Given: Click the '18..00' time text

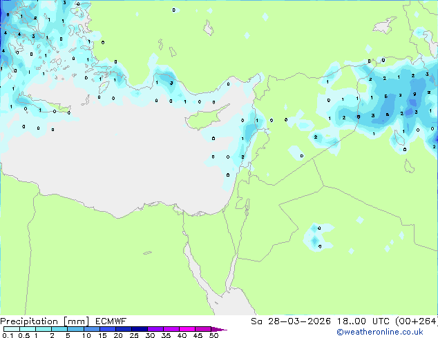Looking at the screenshot, I should 351,321.
